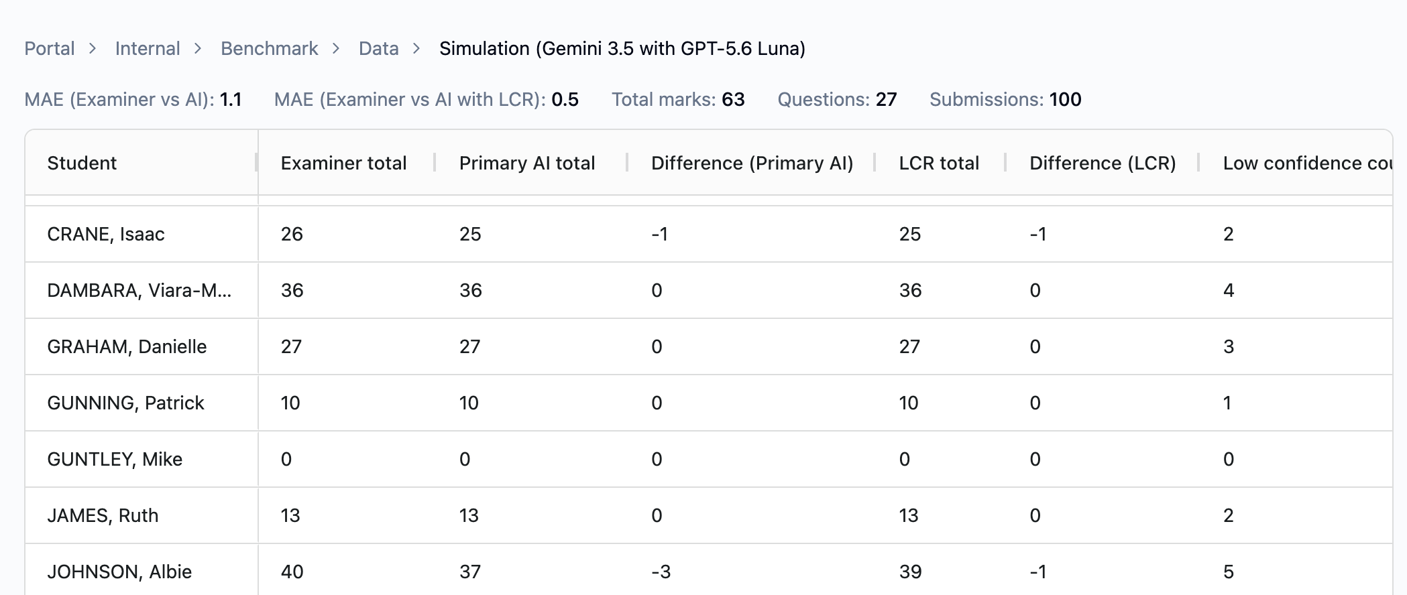Click the Submissions value 100
1407x595 pixels.
(x=1065, y=99)
